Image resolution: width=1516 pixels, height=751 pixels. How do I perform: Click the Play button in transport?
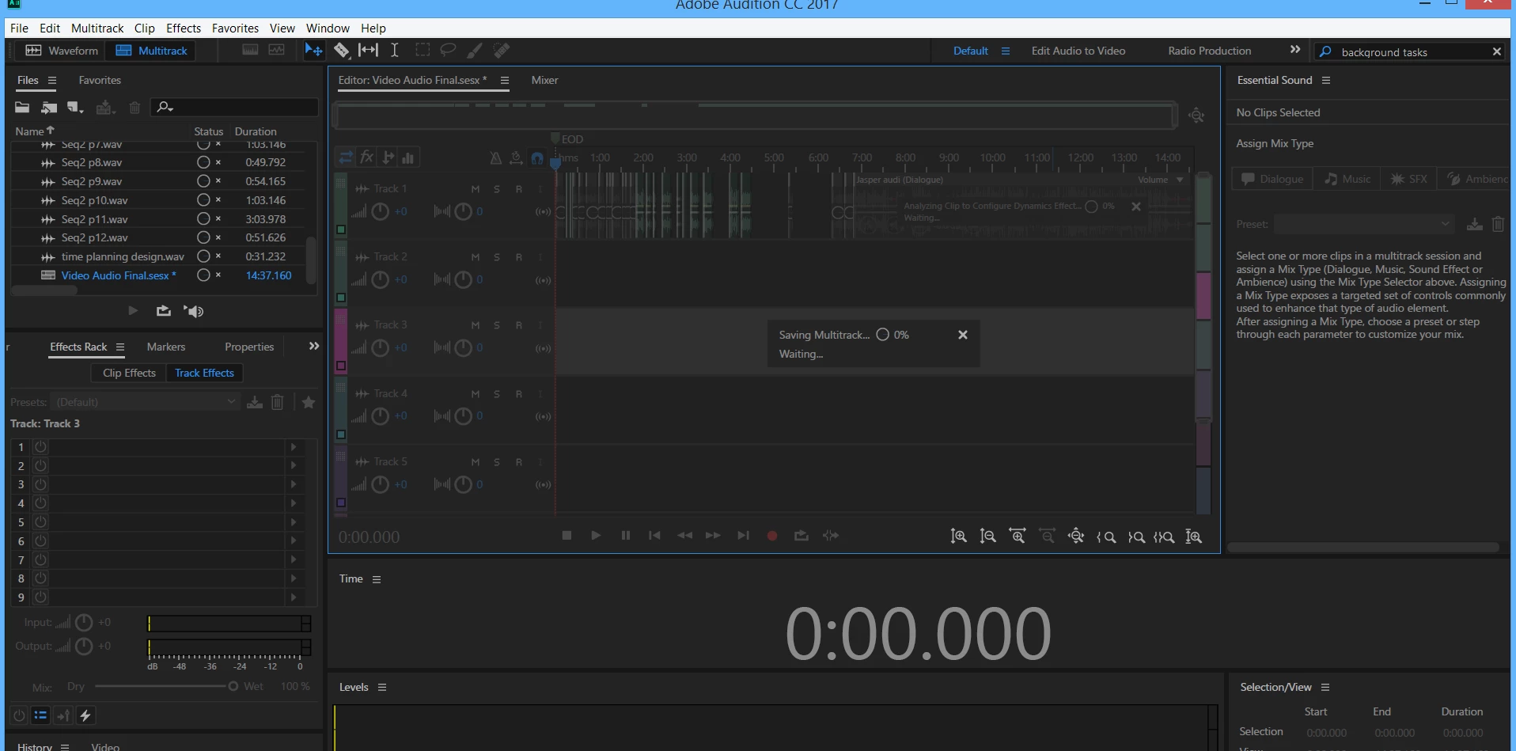pyautogui.click(x=596, y=536)
